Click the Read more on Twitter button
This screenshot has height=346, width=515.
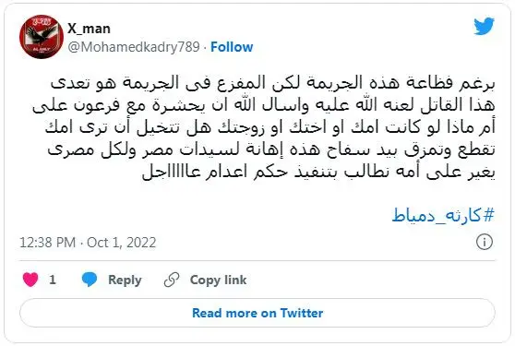(257, 313)
